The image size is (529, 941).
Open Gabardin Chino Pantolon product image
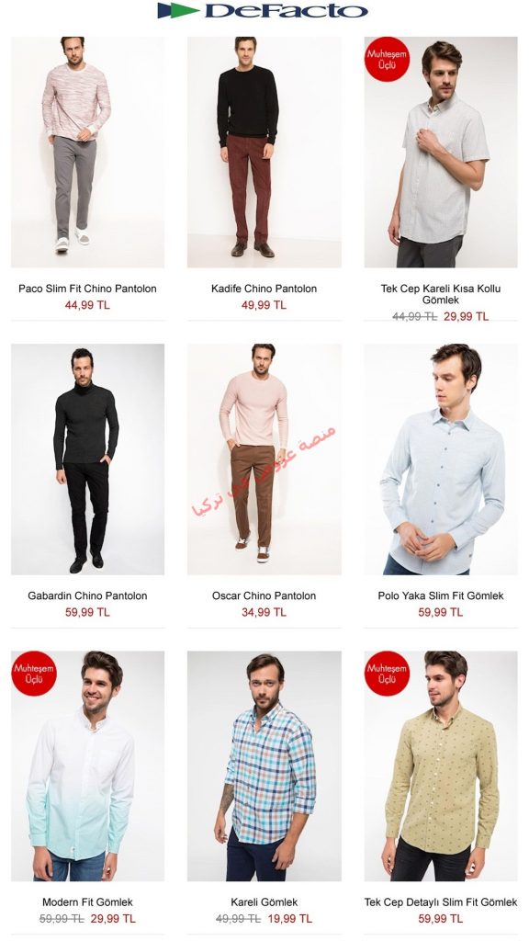tap(87, 459)
